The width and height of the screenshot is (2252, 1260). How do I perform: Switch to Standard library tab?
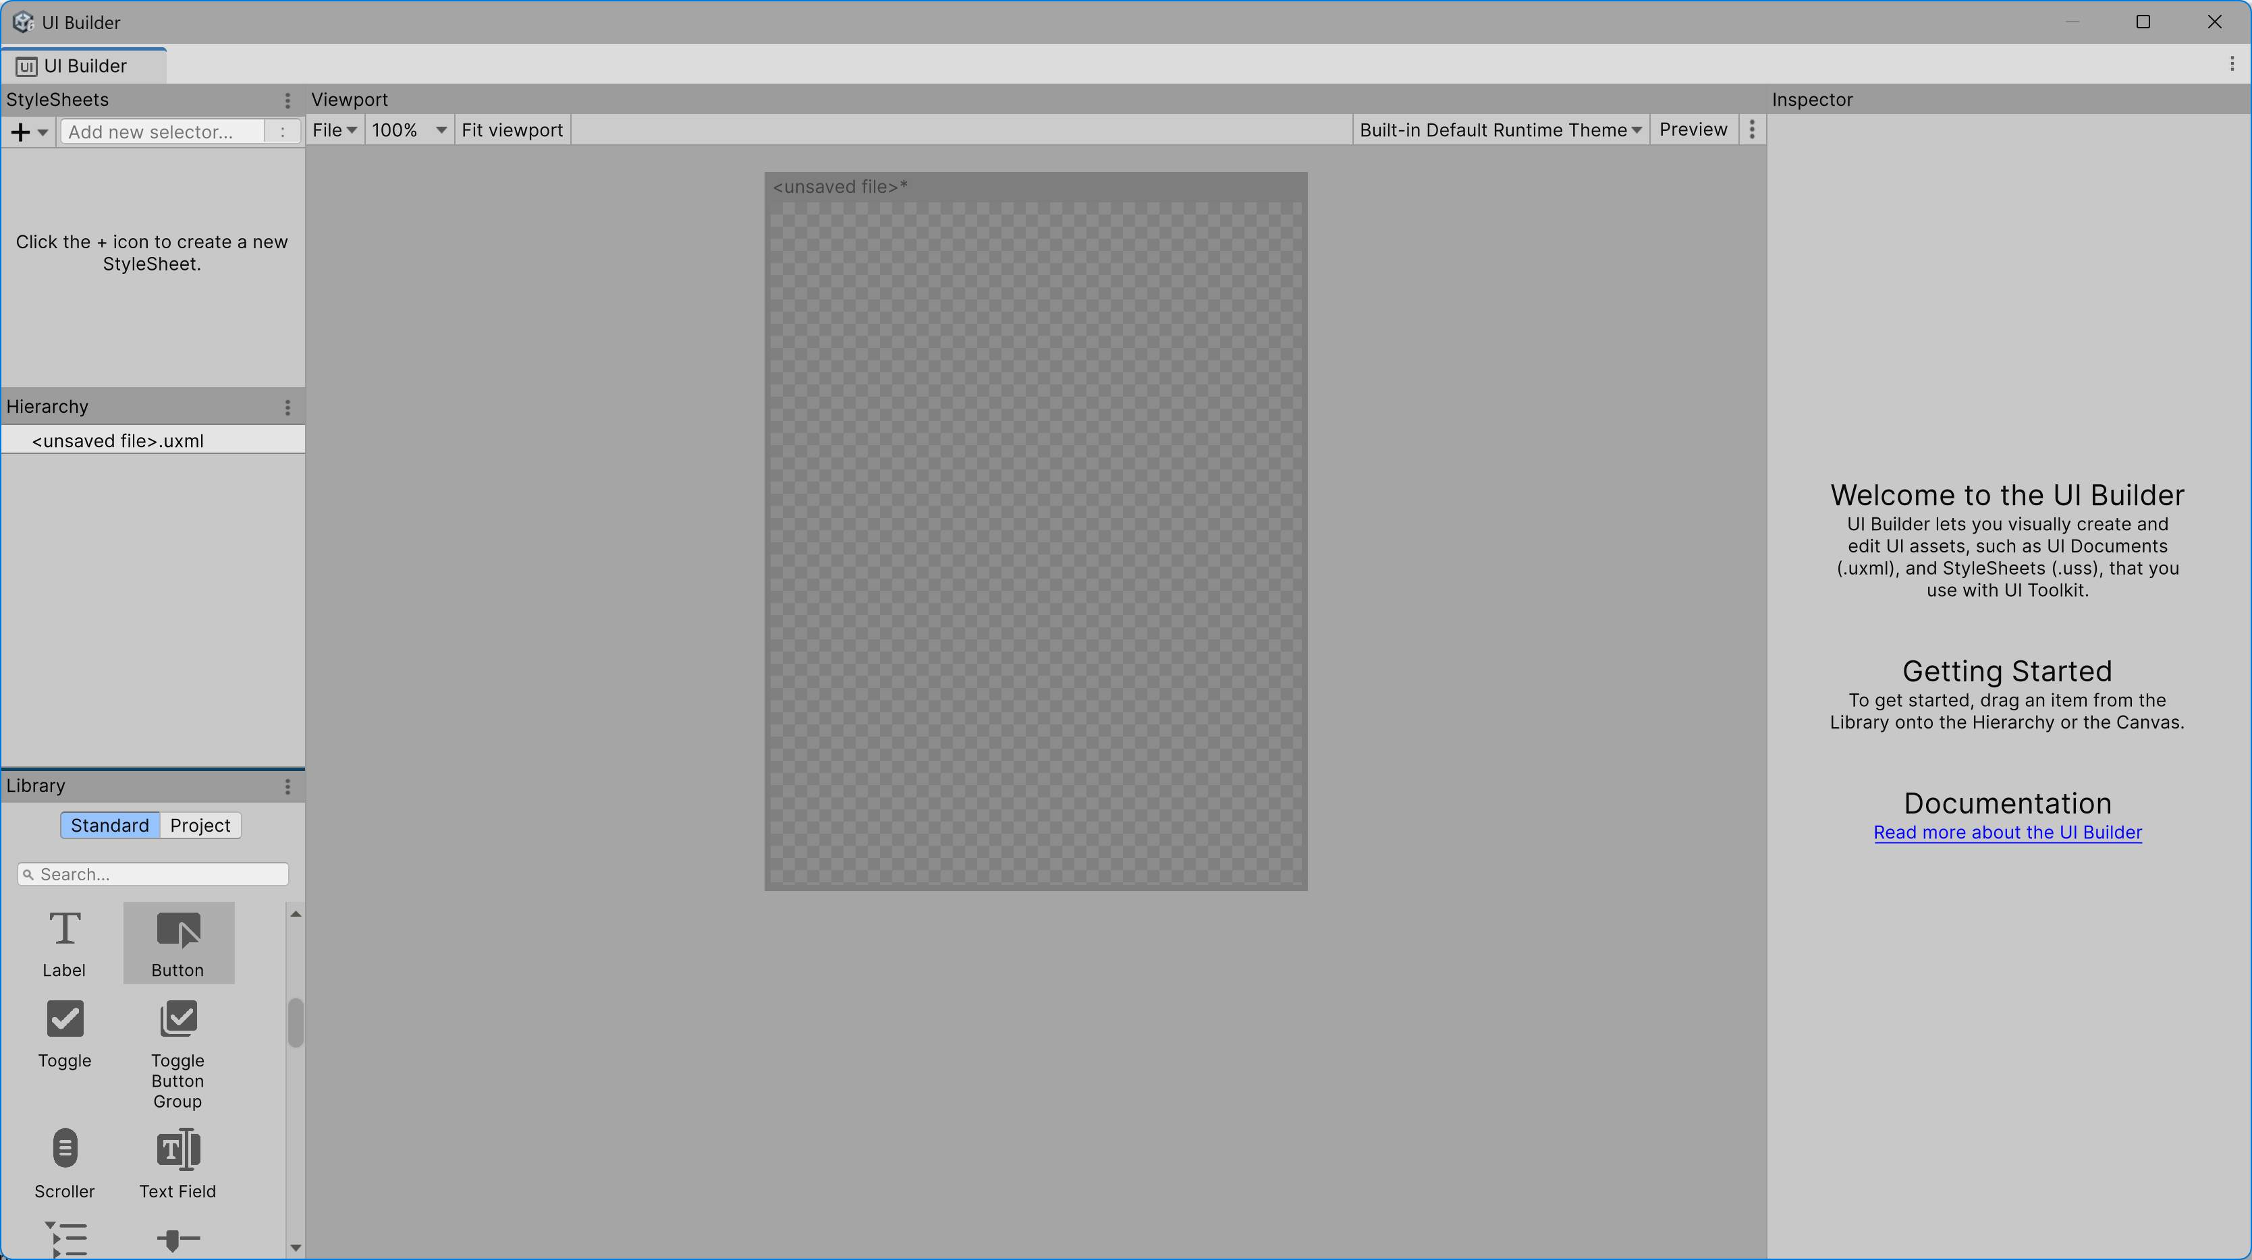point(110,826)
